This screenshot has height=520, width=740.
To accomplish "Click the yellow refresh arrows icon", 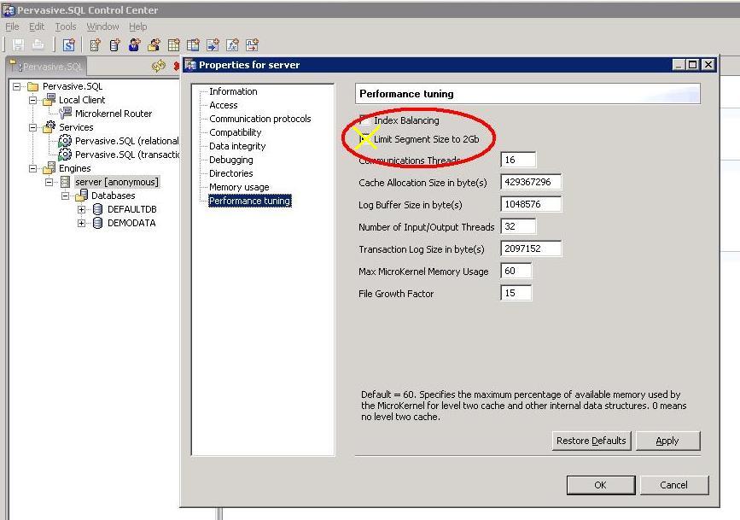I will [x=159, y=66].
